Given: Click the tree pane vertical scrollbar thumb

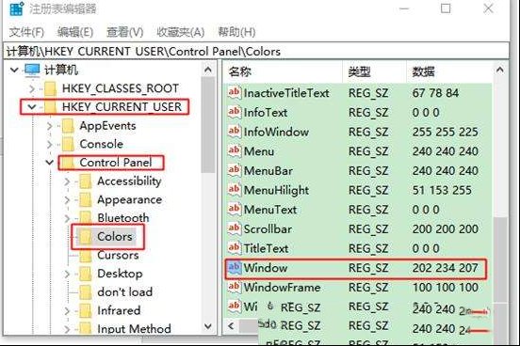Looking at the screenshot, I should click(208, 125).
